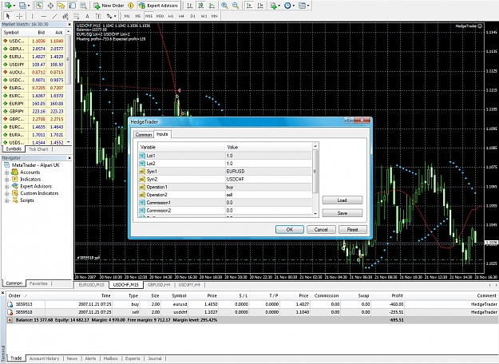499x364 pixels.
Task: Select order 3859518 sell row
Action: pyautogui.click(x=251, y=312)
